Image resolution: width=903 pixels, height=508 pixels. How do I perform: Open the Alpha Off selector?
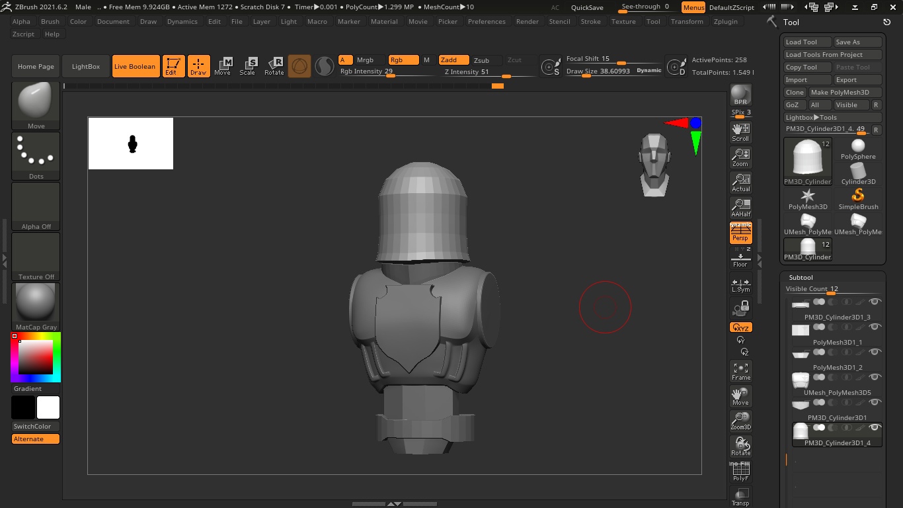(x=36, y=206)
